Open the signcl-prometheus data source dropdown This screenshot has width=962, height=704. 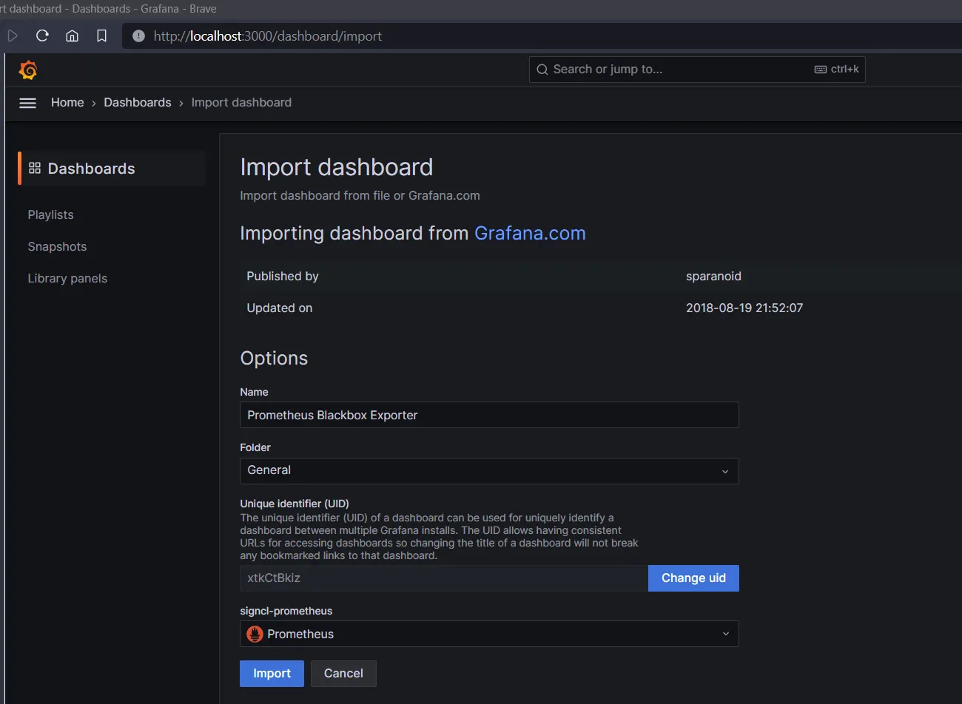489,634
